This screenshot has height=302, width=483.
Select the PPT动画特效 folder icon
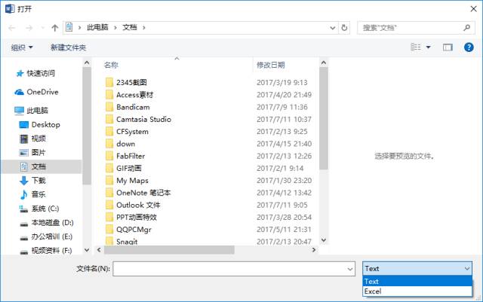(x=109, y=217)
